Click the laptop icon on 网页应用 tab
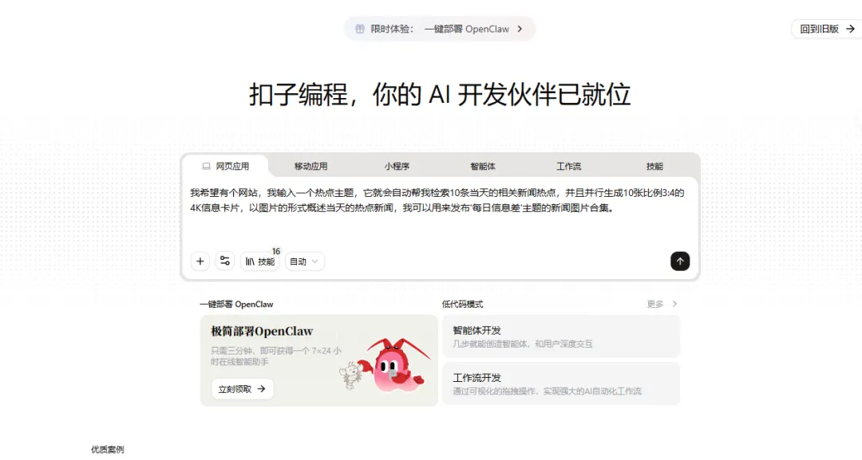Screen dimensions: 862x460 point(206,166)
